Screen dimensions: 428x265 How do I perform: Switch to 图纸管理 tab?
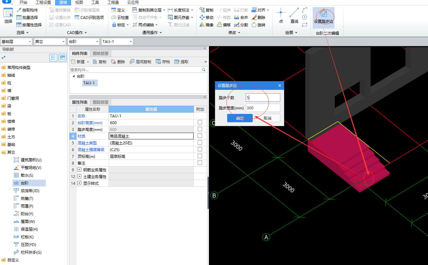(x=101, y=54)
